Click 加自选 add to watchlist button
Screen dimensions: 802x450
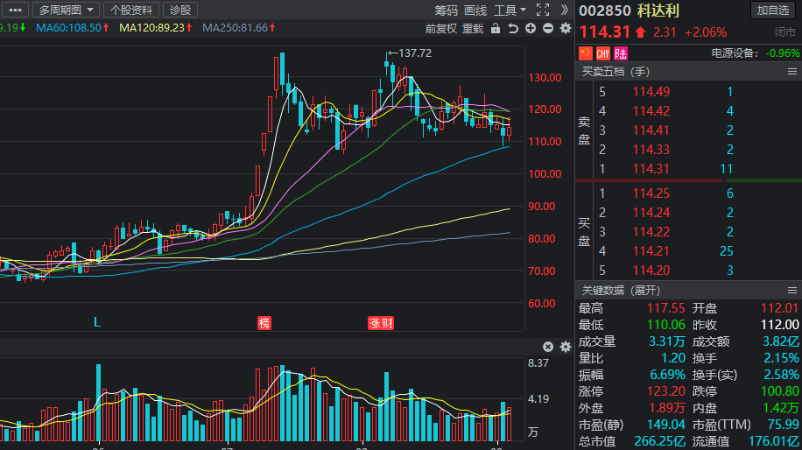pyautogui.click(x=773, y=11)
